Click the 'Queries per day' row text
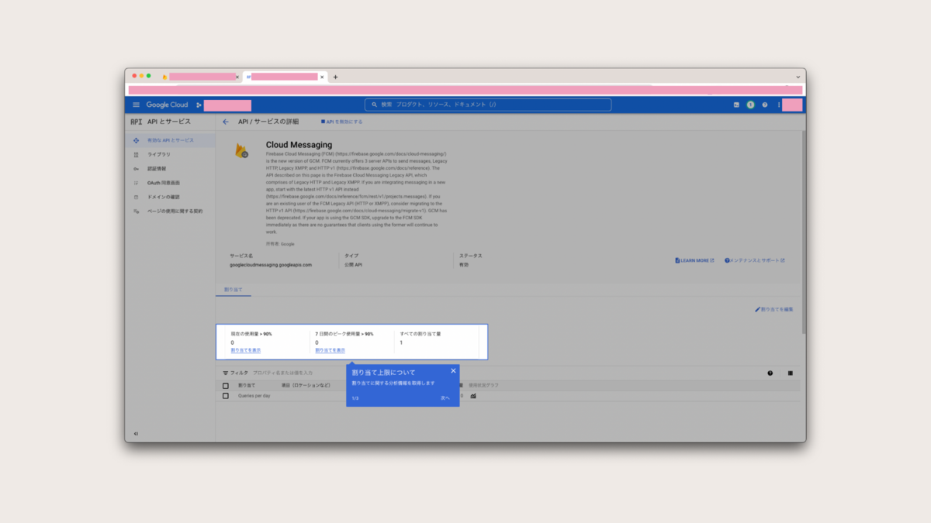Viewport: 931px width, 523px height. [x=254, y=396]
